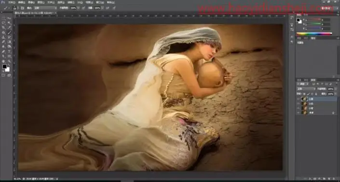Switch to the Swatches tab in Color panel
This screenshot has width=340, height=182.
[x=305, y=15]
